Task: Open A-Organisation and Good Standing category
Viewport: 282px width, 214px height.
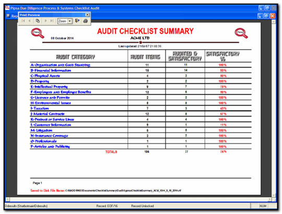Action: pos(60,65)
